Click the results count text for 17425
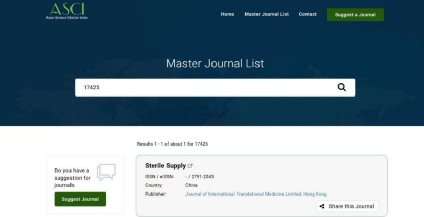The height and width of the screenshot is (217, 424). click(x=173, y=144)
